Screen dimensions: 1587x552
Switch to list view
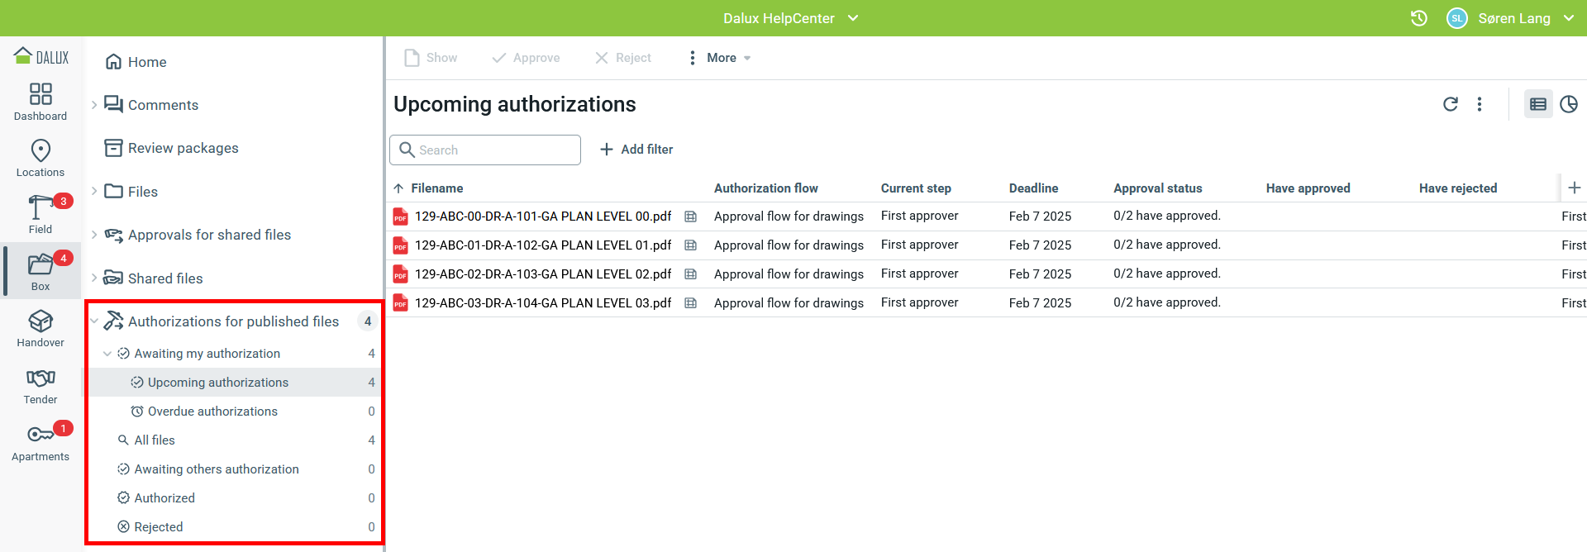pyautogui.click(x=1537, y=104)
